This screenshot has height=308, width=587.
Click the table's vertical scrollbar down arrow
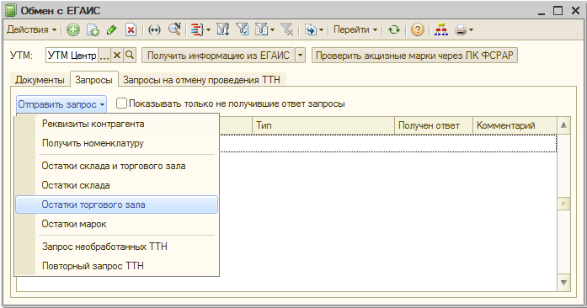coord(563,283)
